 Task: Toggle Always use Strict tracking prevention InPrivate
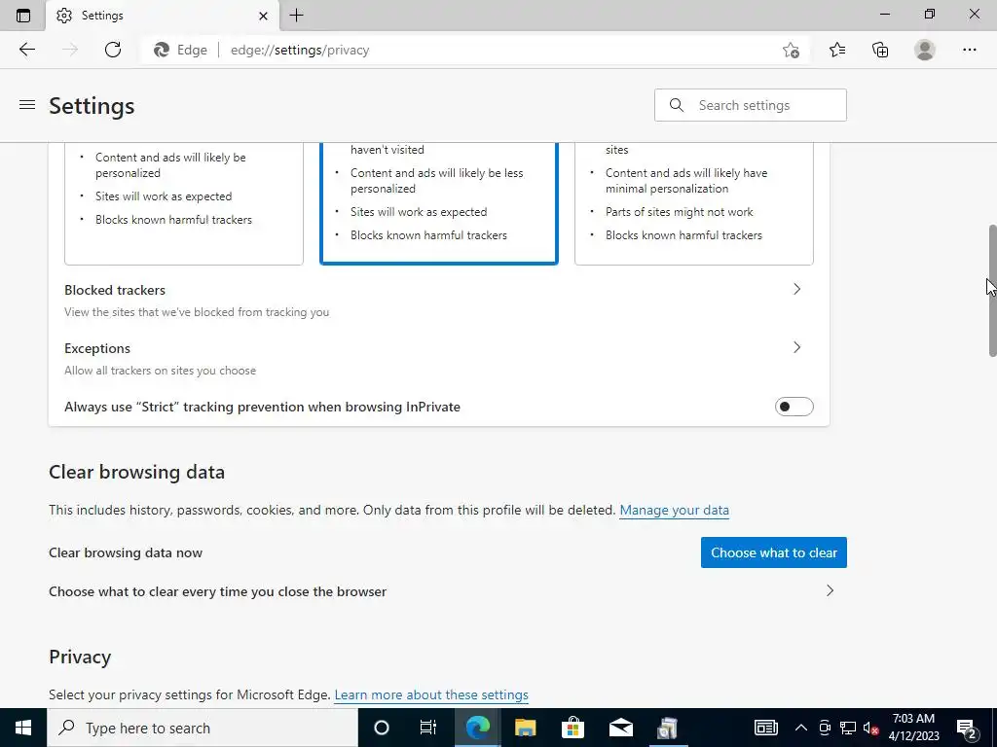[794, 407]
